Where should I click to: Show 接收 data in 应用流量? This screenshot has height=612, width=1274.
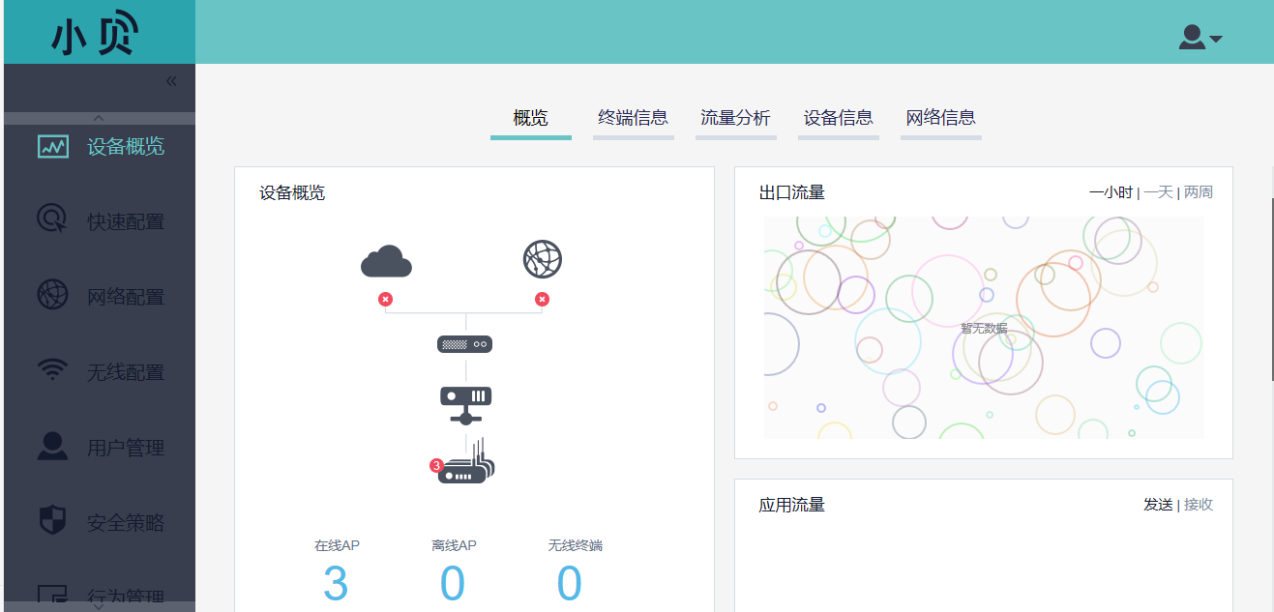(1198, 505)
